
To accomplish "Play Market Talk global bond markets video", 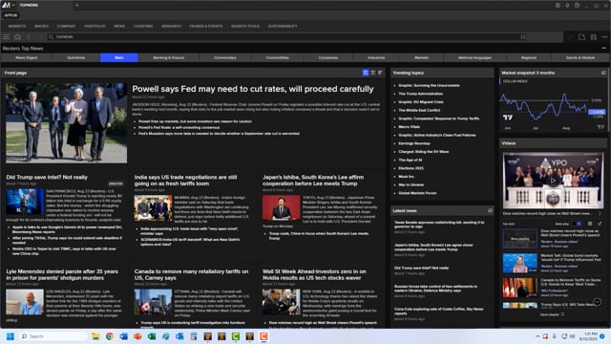I will (519, 263).
